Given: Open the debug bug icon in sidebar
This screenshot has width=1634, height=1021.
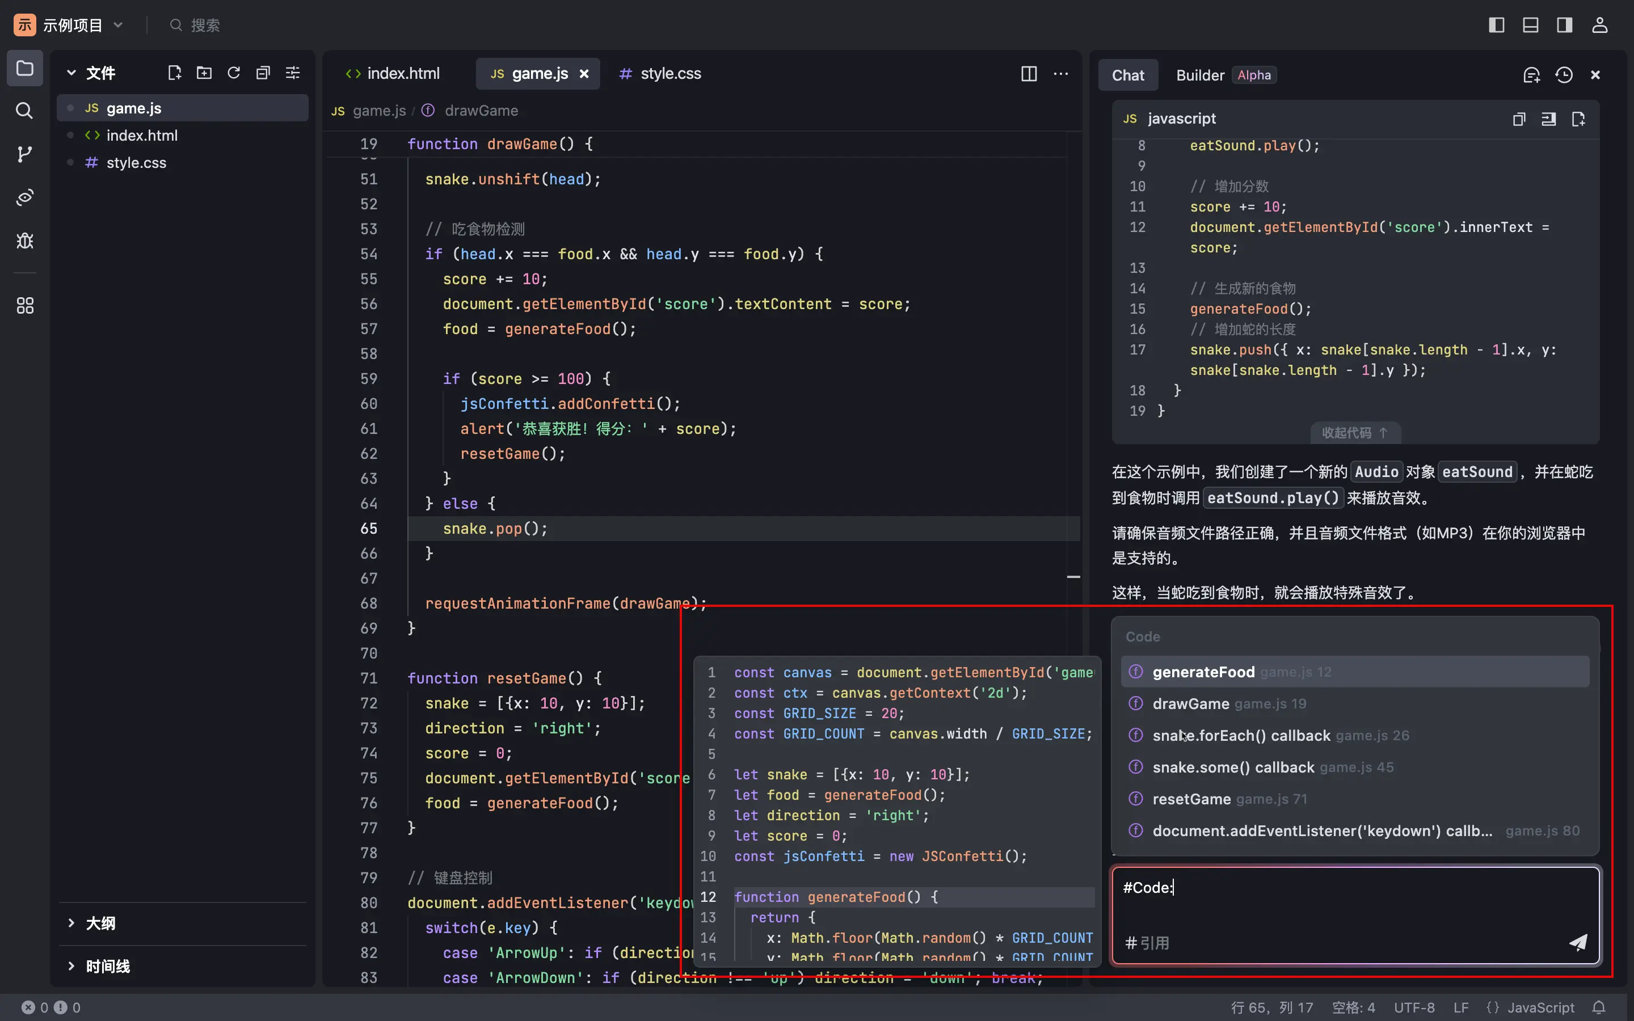Looking at the screenshot, I should click(24, 241).
